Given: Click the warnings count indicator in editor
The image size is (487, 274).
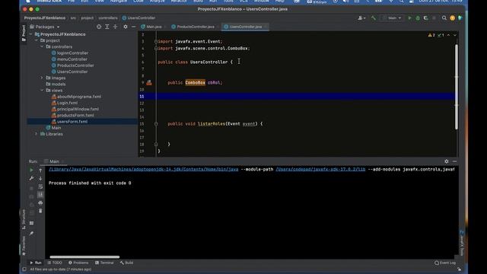Looking at the screenshot, I should pyautogui.click(x=431, y=35).
